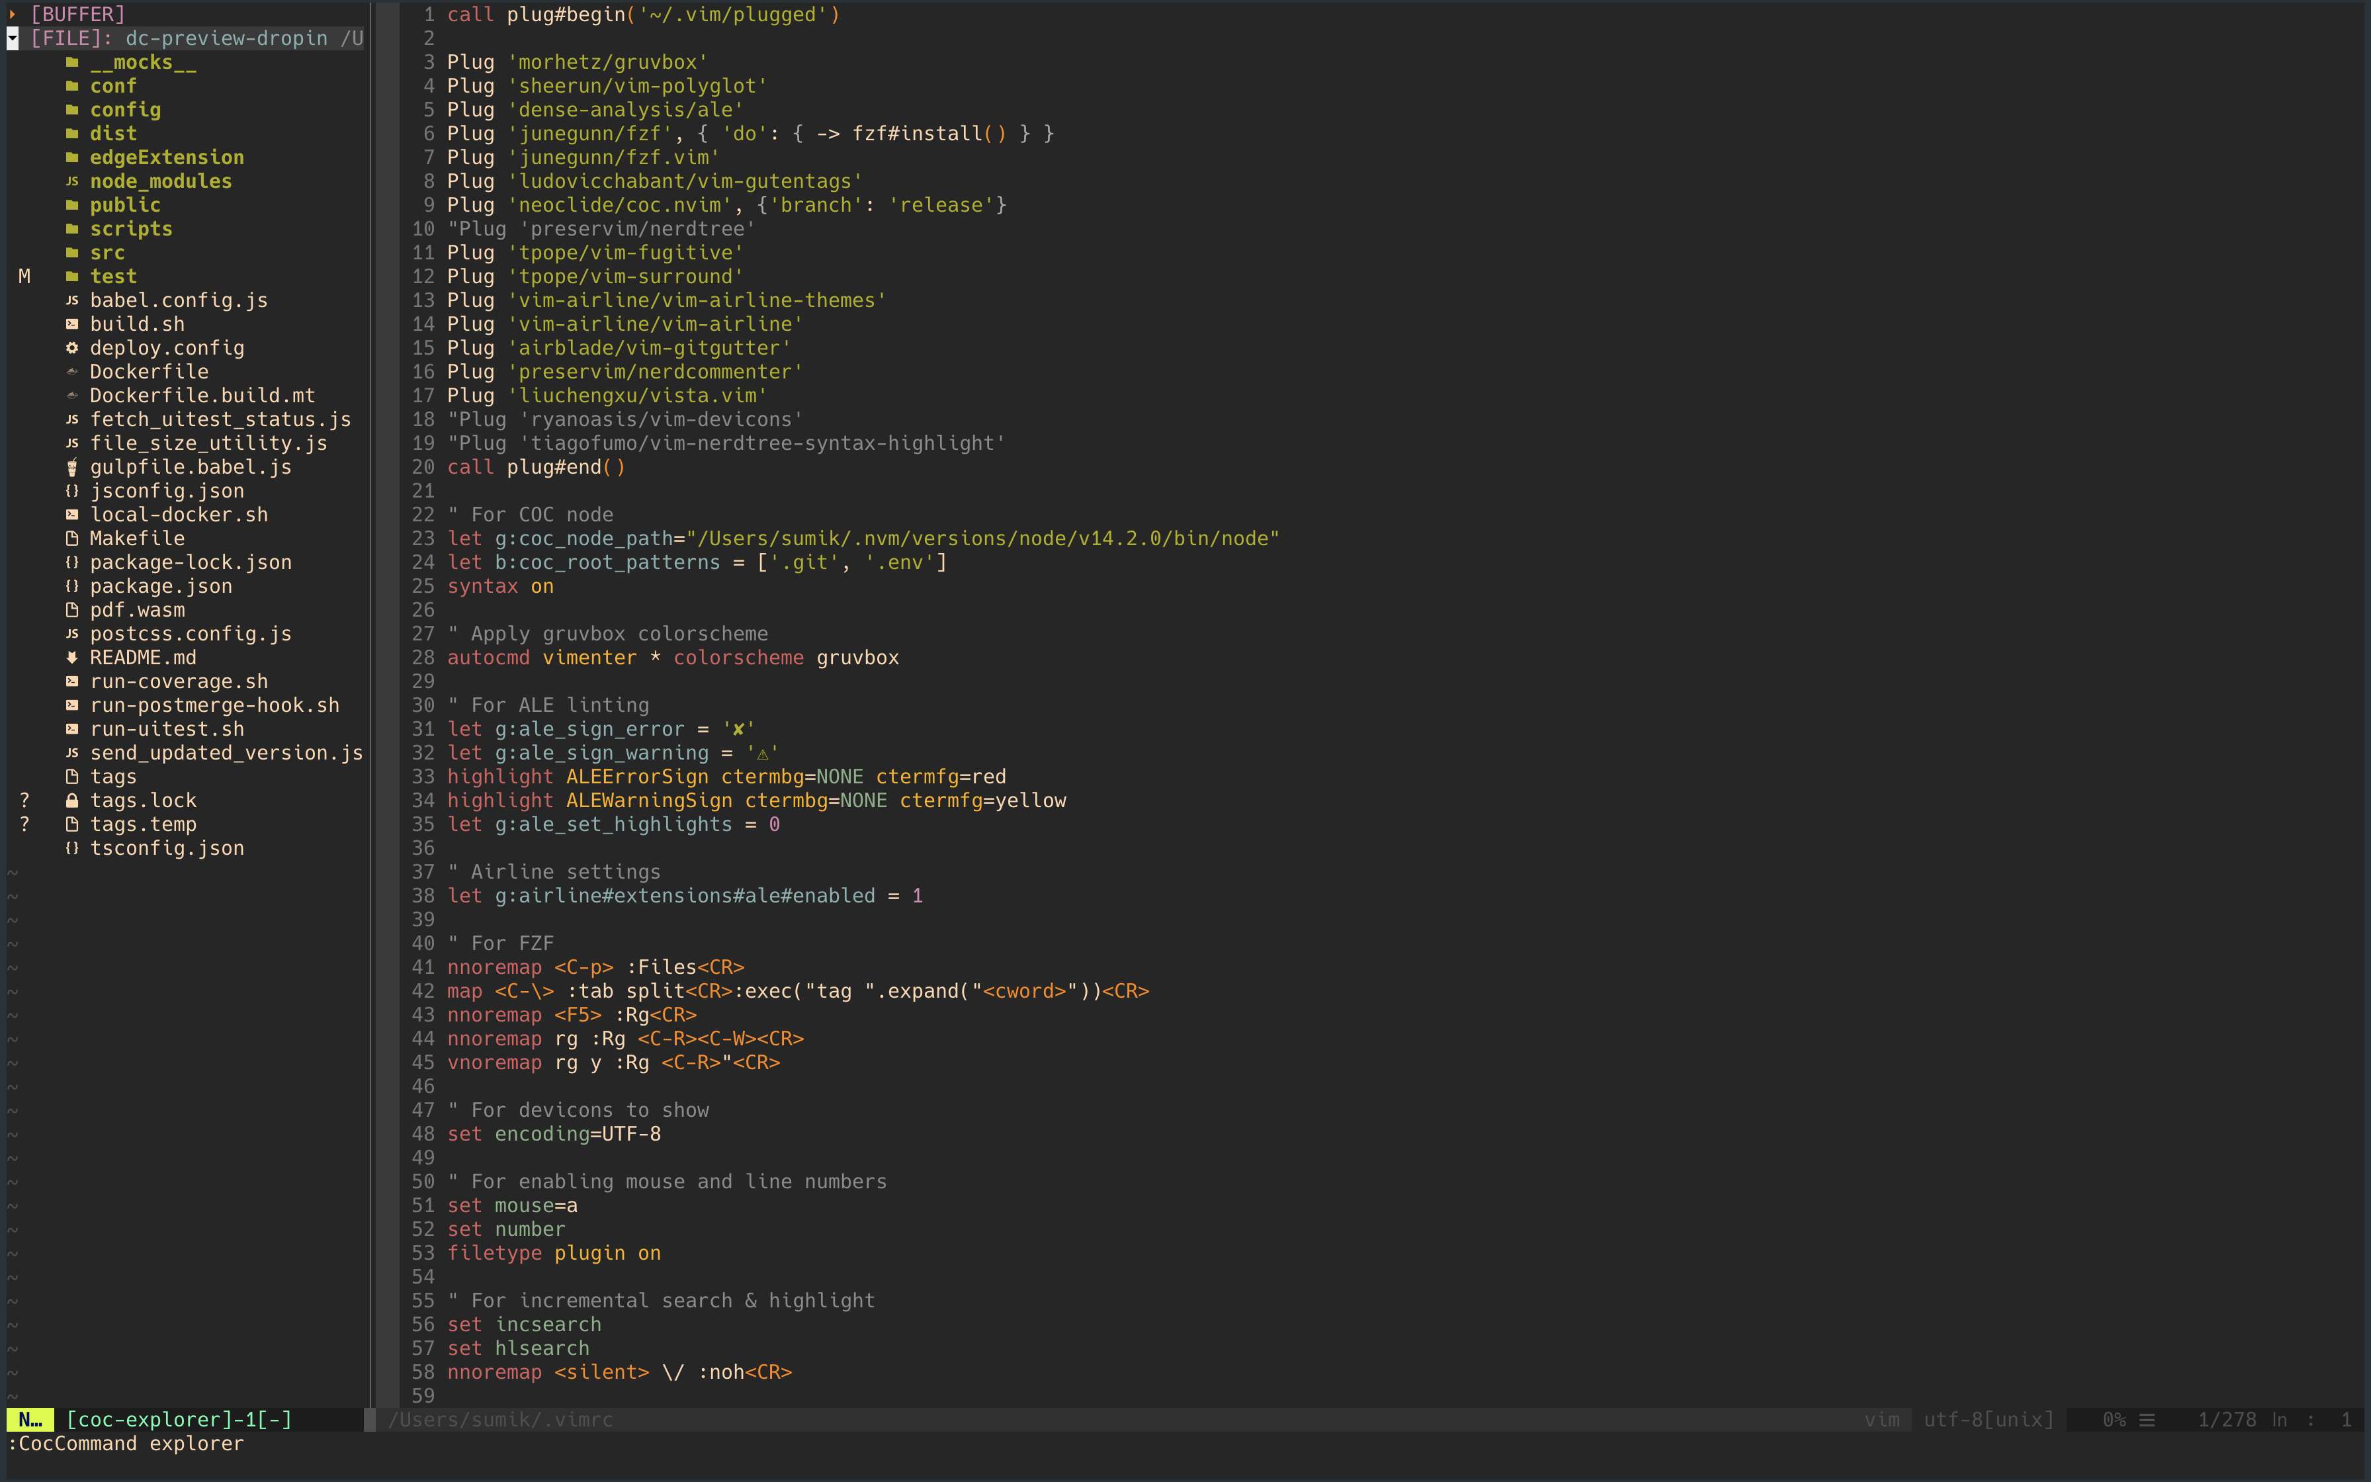Click the script icon beside run-coverage.sh
The height and width of the screenshot is (1482, 2371).
pyautogui.click(x=73, y=680)
